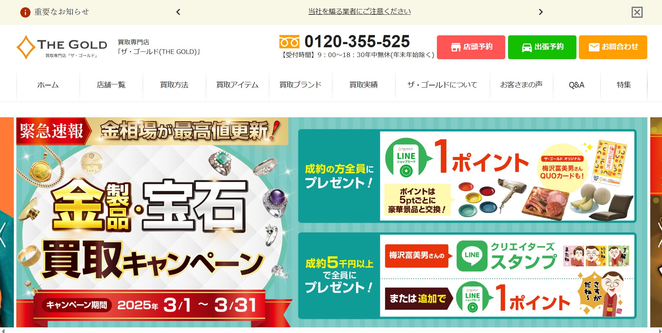
Task: Open お客さまの声 menu item
Action: click(521, 85)
